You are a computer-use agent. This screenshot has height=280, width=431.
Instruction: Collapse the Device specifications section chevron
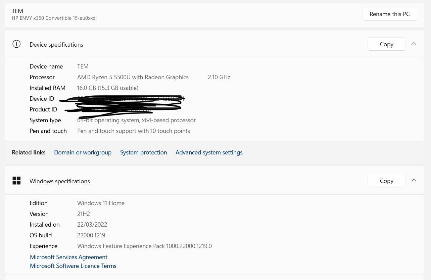[414, 44]
